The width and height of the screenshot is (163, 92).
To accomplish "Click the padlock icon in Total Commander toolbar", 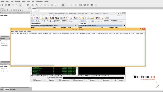I will click(x=51, y=18).
